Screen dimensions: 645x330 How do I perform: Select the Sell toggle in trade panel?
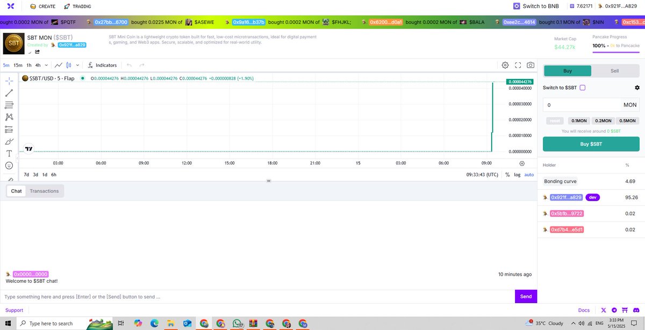pos(615,71)
